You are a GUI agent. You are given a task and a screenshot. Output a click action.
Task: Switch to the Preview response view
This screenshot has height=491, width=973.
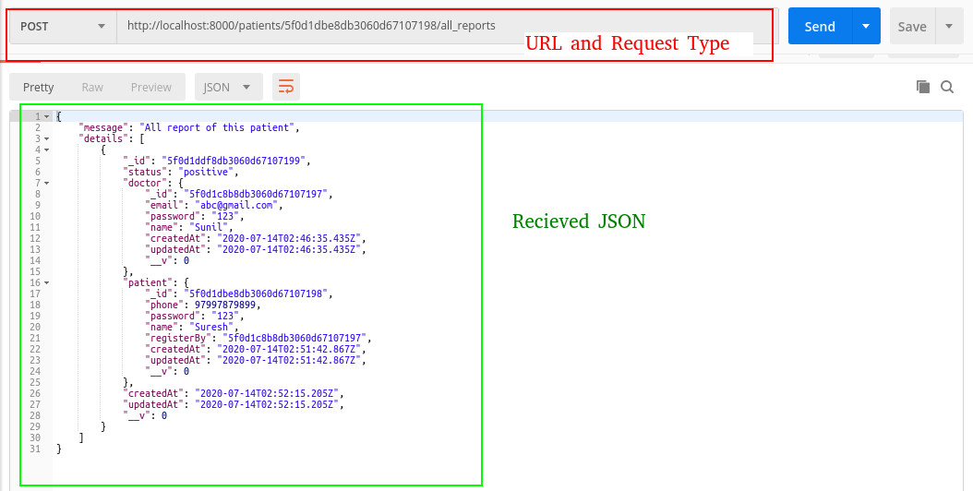pyautogui.click(x=150, y=87)
